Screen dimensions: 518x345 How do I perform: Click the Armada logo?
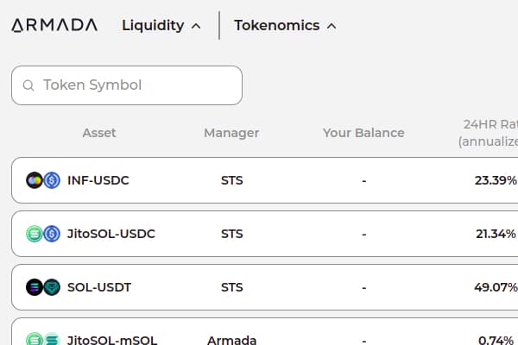(x=54, y=25)
